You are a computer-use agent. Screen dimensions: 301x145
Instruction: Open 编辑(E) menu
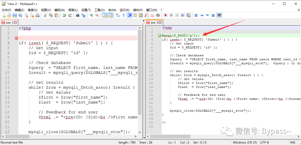(20, 10)
